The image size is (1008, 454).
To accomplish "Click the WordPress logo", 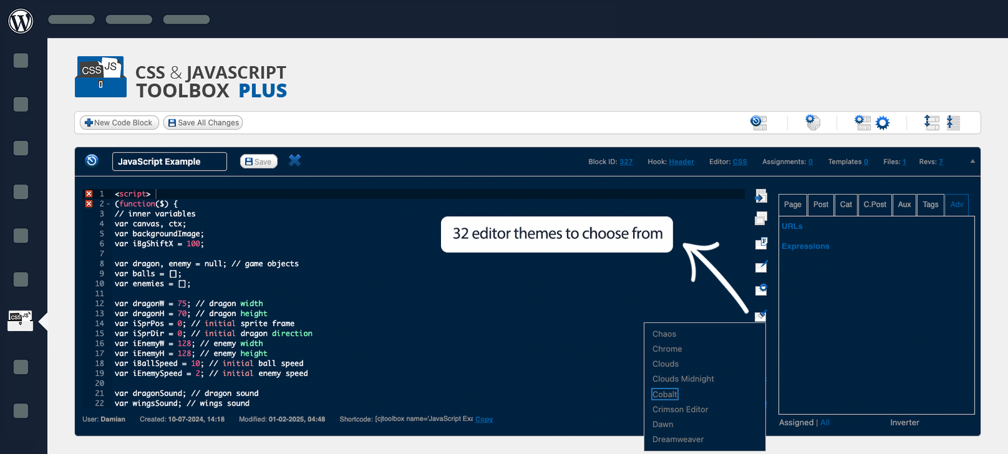I will click(21, 21).
